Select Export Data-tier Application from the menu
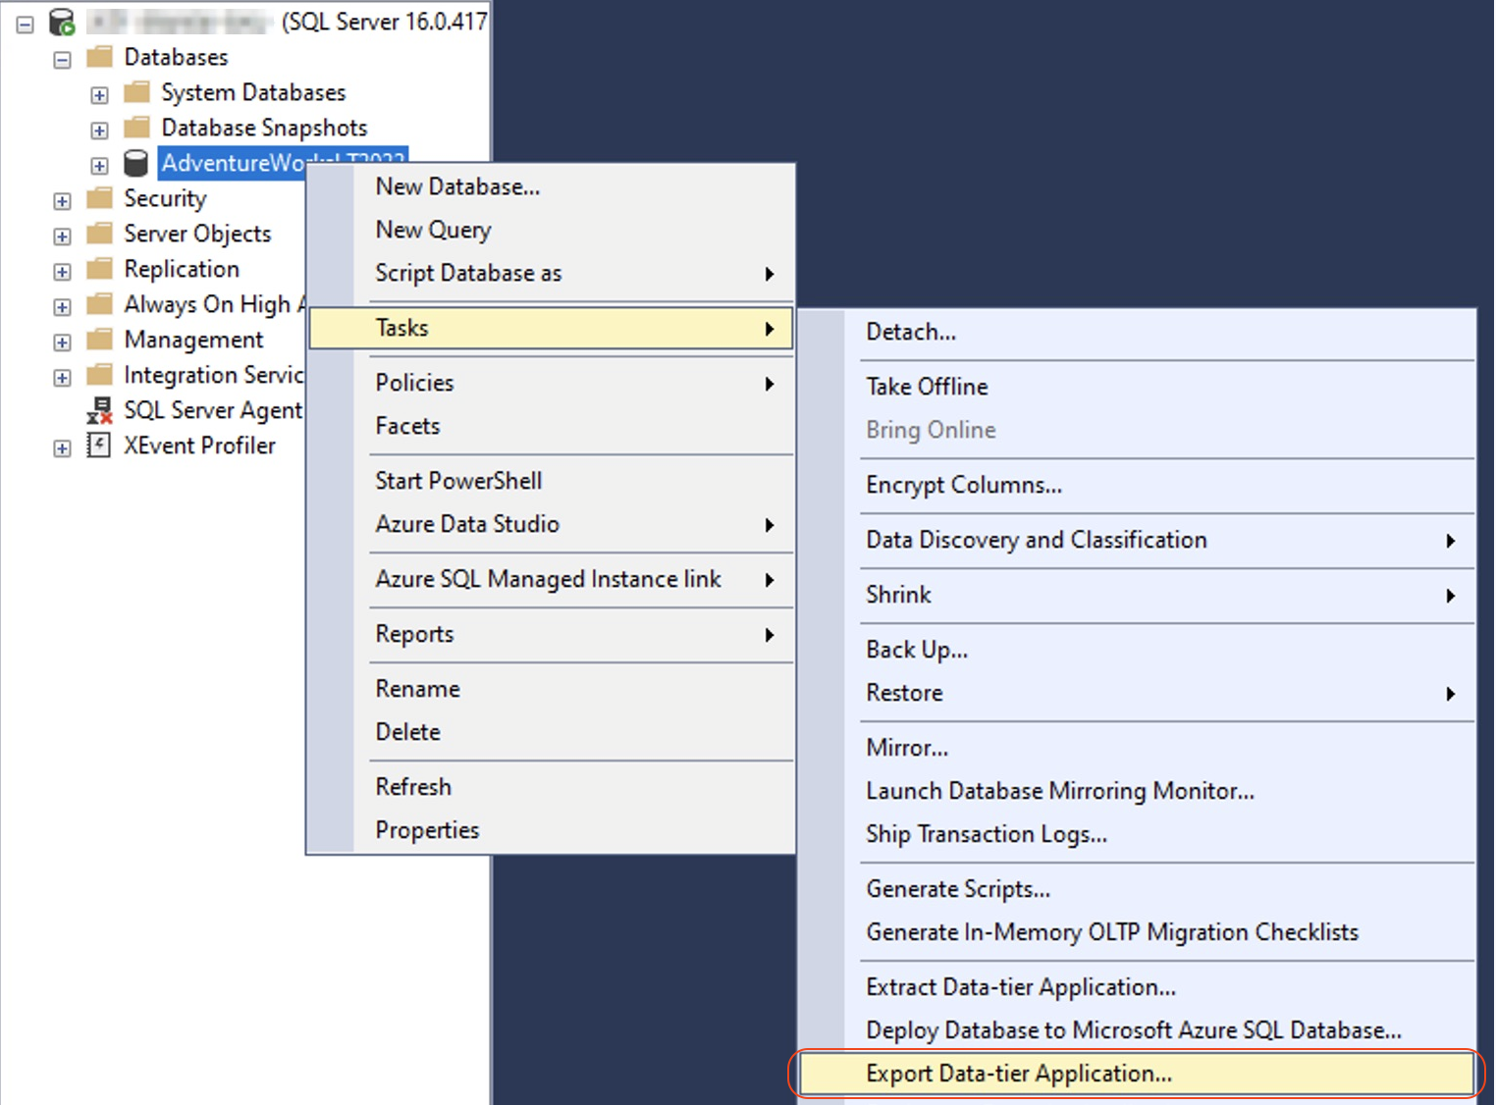The height and width of the screenshot is (1105, 1496). coord(1019,1074)
